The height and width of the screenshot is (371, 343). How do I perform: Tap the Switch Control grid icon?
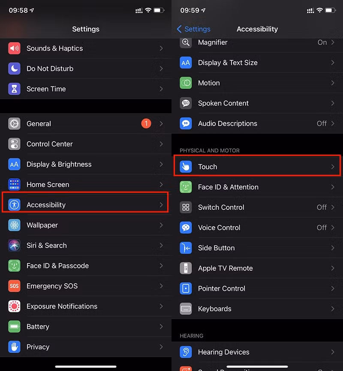pos(186,207)
